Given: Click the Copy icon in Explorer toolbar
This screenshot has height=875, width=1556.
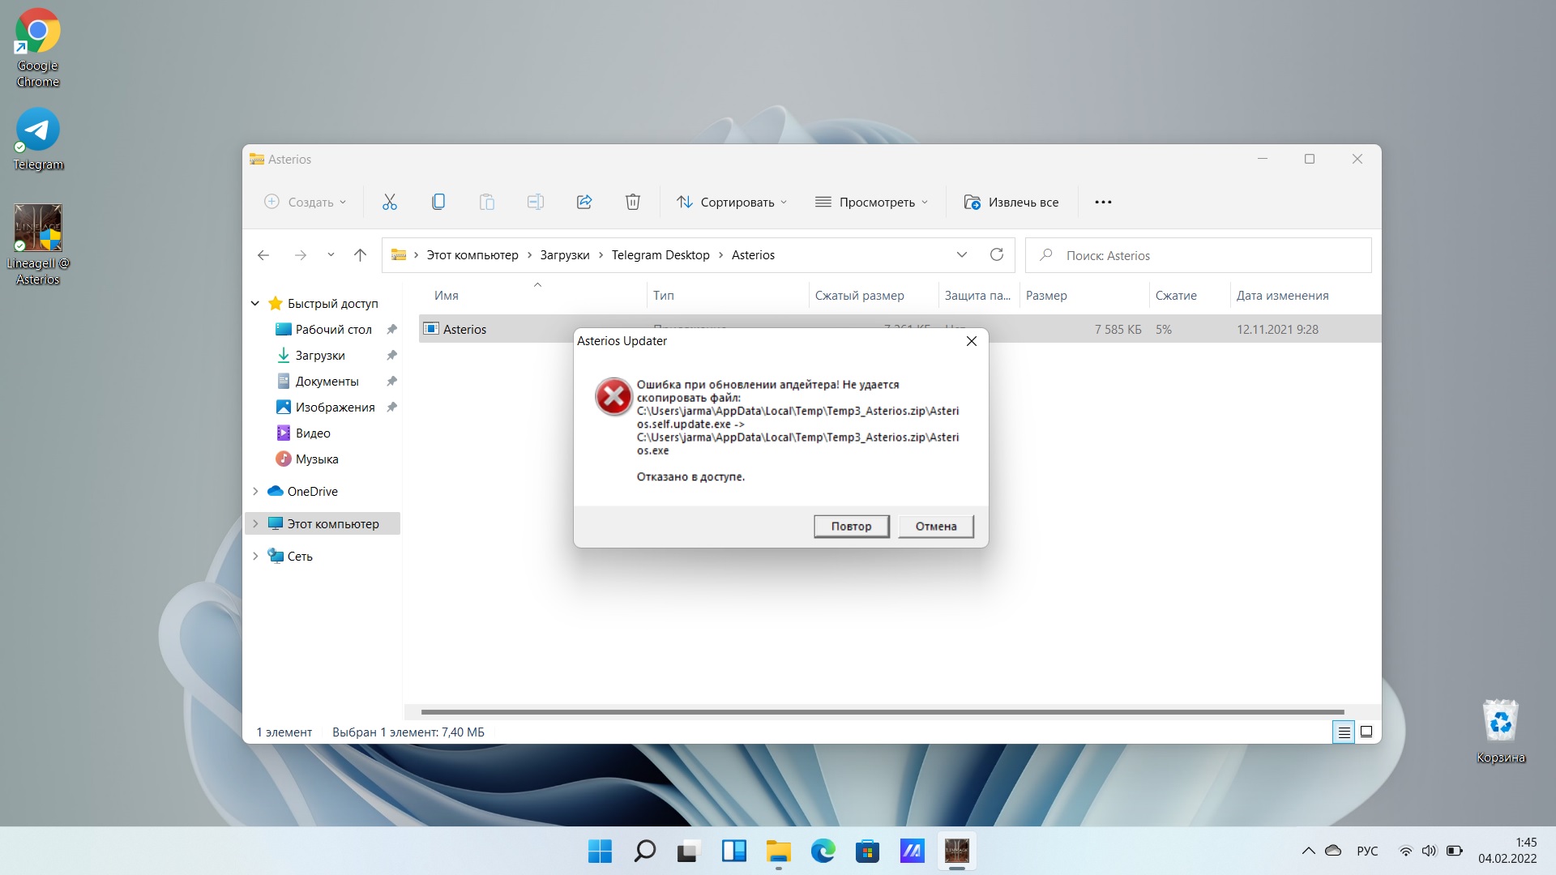Looking at the screenshot, I should pos(438,202).
